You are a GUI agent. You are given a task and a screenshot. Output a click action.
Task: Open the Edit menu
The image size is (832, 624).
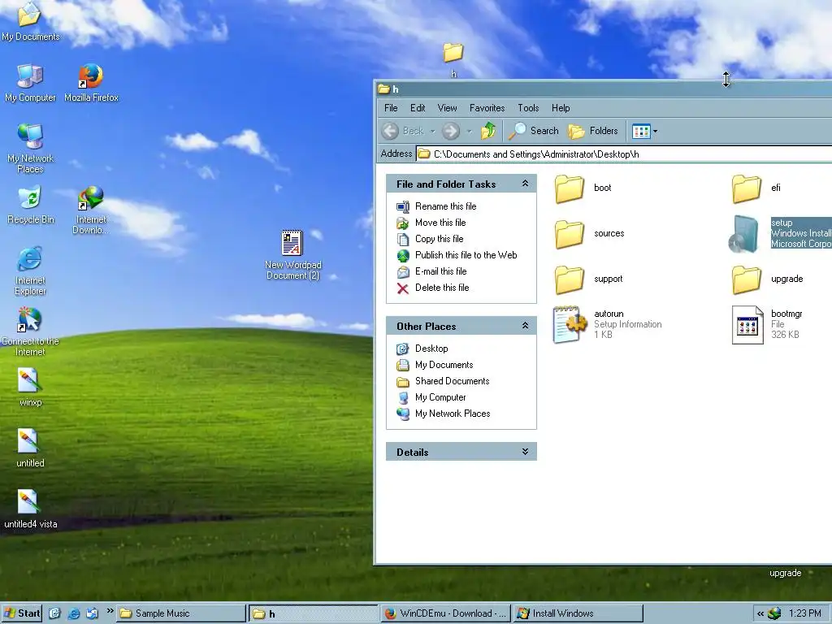tap(418, 108)
